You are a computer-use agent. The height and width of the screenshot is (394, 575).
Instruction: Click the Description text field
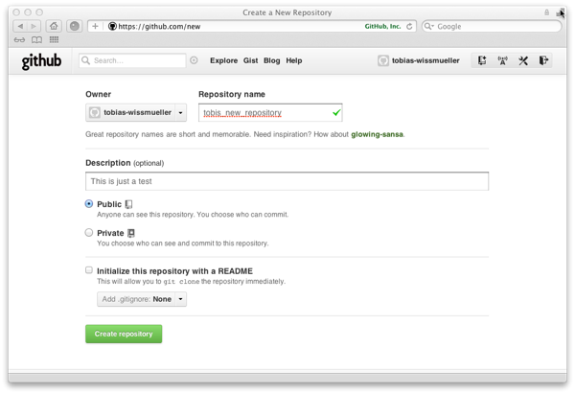click(x=287, y=181)
